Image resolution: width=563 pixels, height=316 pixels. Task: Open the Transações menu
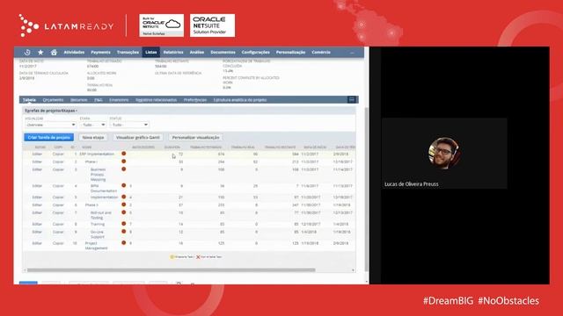coord(128,53)
